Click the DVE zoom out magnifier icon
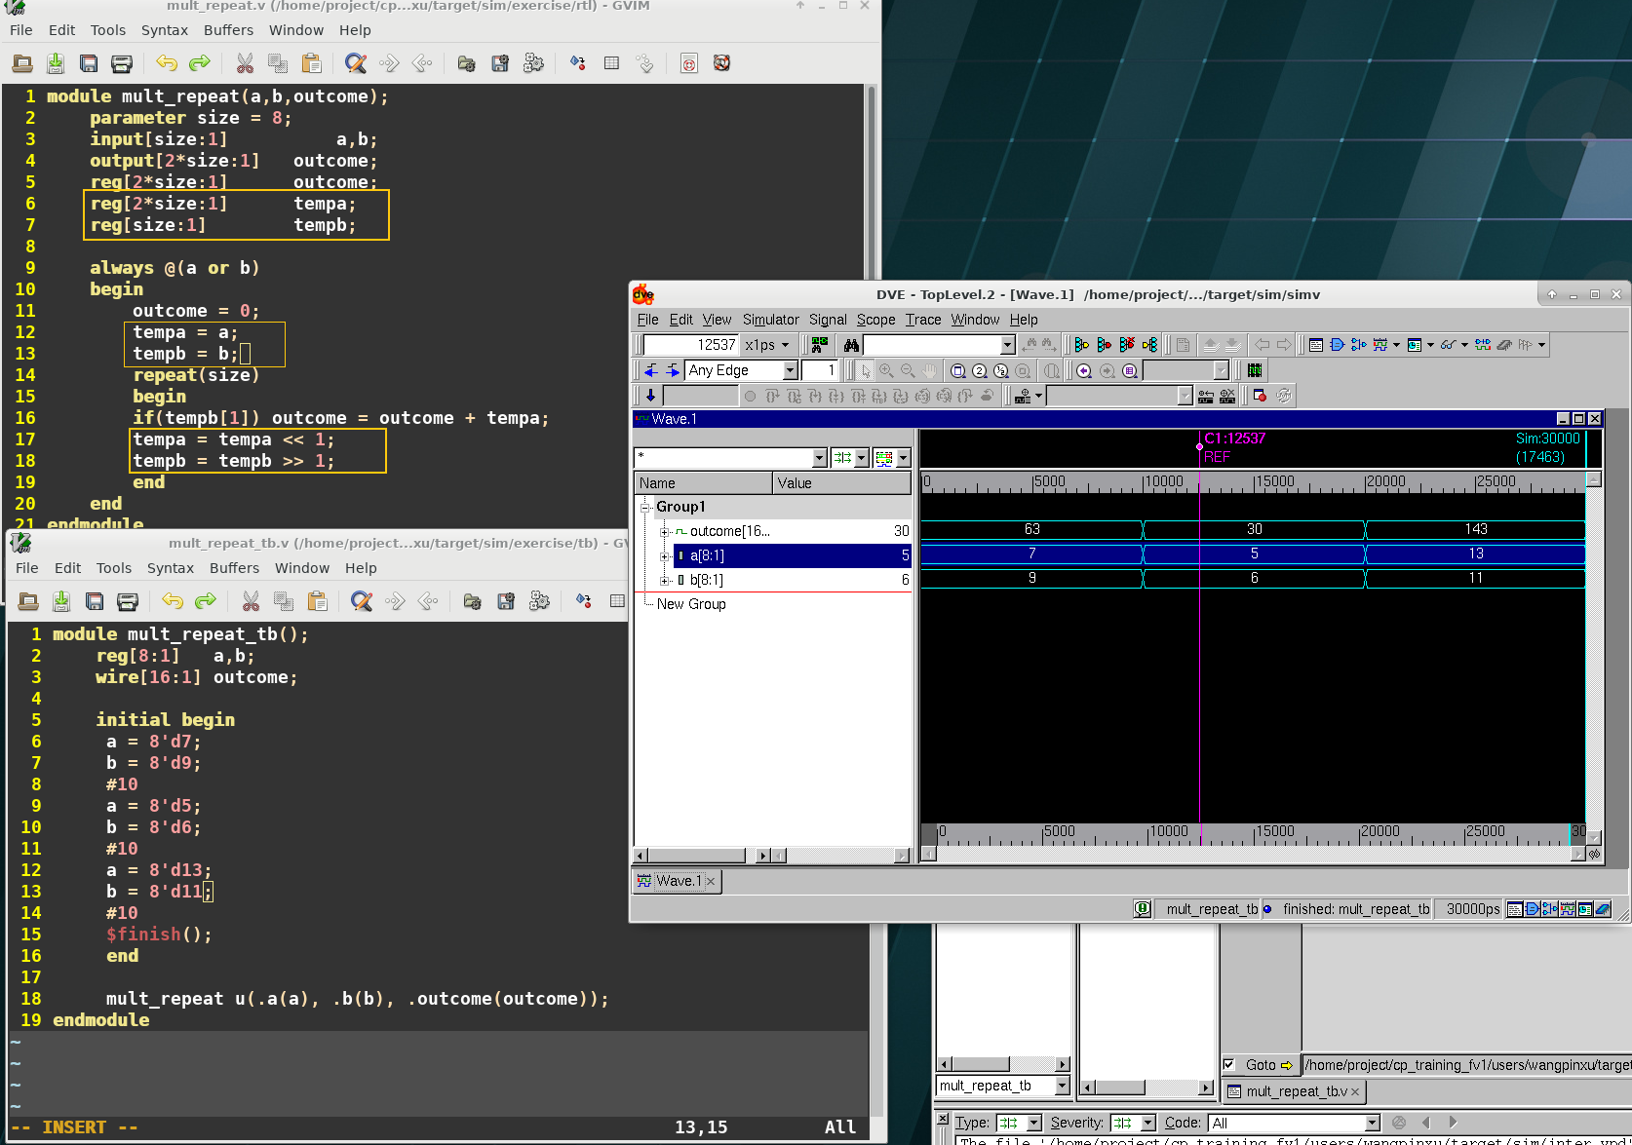 908,370
